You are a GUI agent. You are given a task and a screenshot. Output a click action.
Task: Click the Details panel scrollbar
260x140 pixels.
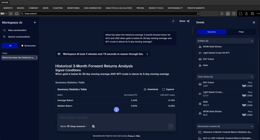258,81
